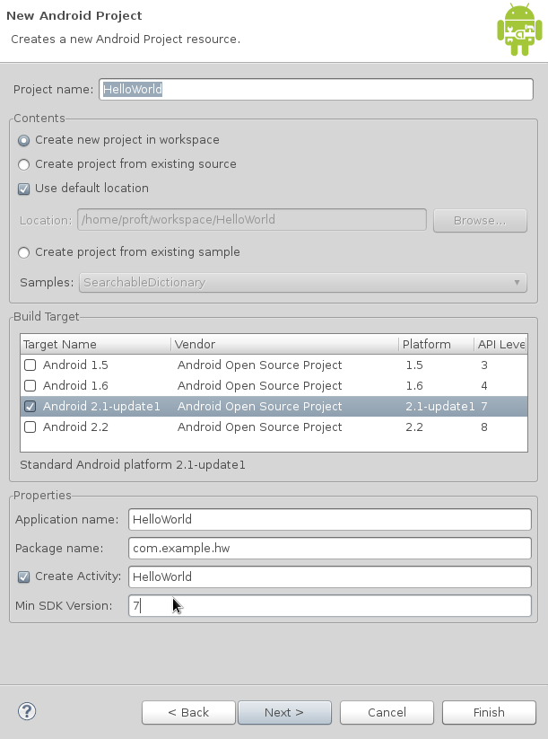This screenshot has width=548, height=739.
Task: Click the Vendor column header
Action: click(x=284, y=345)
